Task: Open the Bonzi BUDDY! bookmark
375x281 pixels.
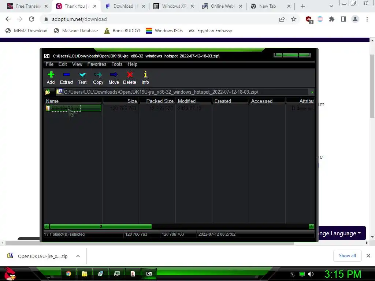Action: pyautogui.click(x=122, y=31)
